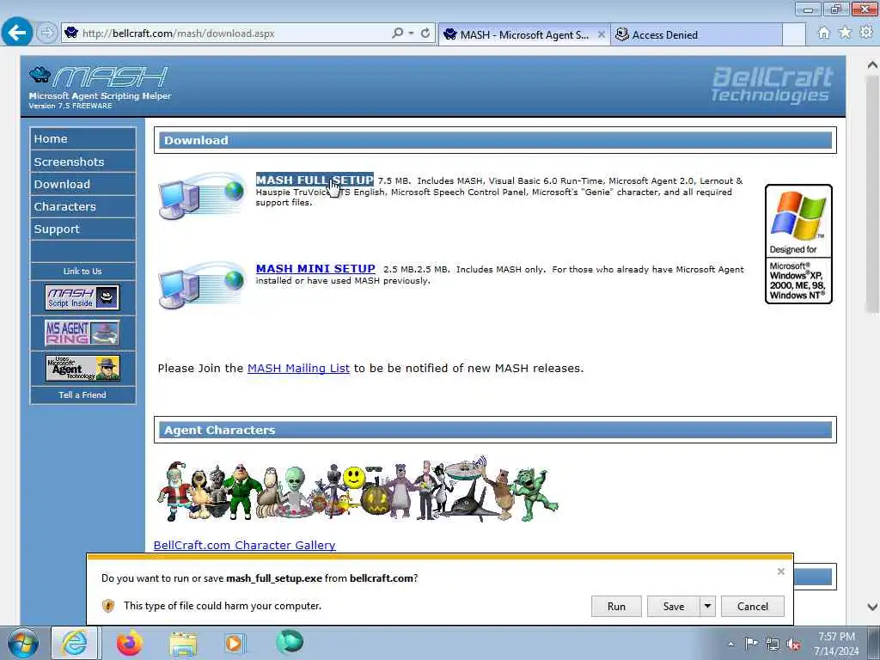The image size is (880, 660).
Task: Open the MASH Mailing List link
Action: 298,368
